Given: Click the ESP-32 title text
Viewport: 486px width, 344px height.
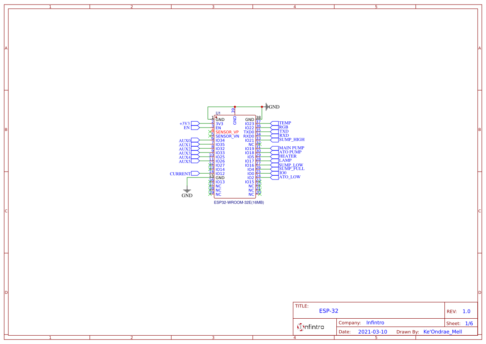Looking at the screenshot, I should click(328, 311).
